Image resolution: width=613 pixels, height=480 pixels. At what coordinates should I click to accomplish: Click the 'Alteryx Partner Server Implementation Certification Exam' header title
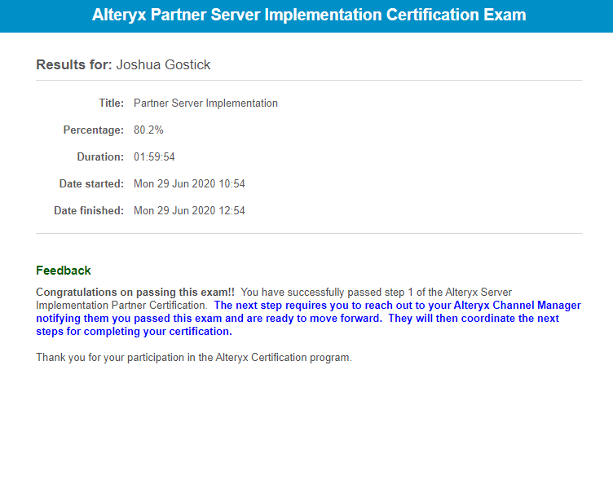(x=309, y=15)
